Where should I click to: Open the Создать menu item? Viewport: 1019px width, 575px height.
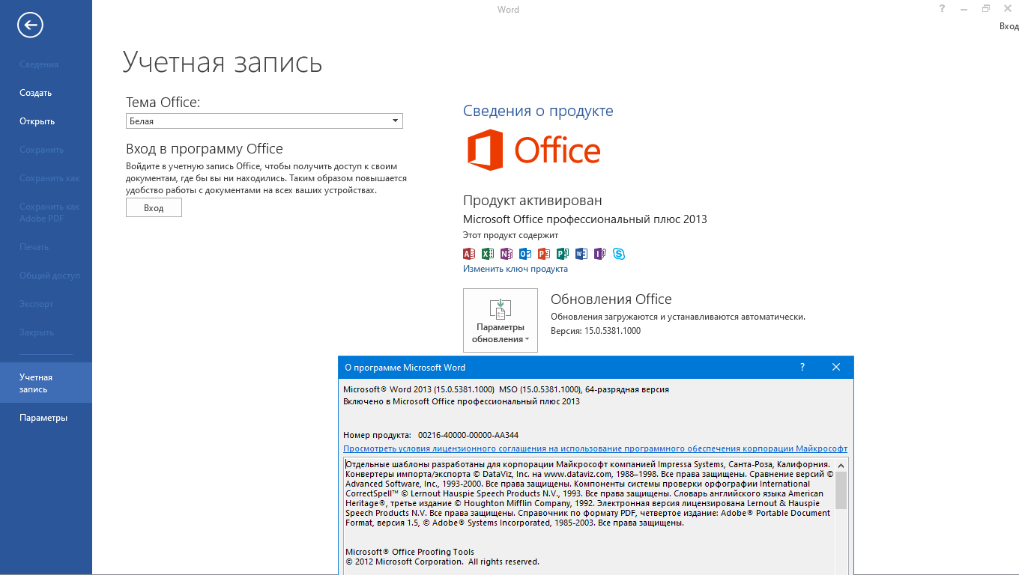coord(35,93)
